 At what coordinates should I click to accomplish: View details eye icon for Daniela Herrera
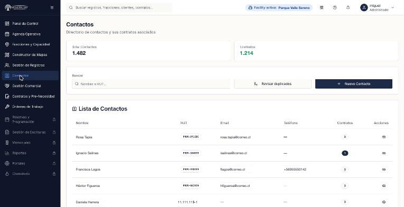tap(383, 202)
